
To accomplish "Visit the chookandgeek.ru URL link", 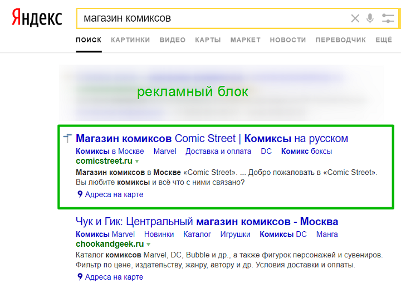I will pos(110,244).
